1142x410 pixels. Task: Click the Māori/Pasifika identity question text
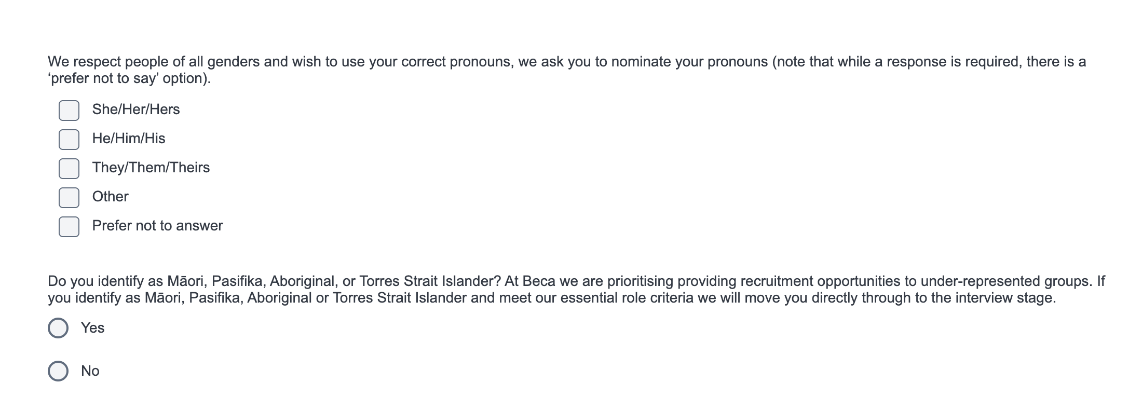(x=576, y=290)
